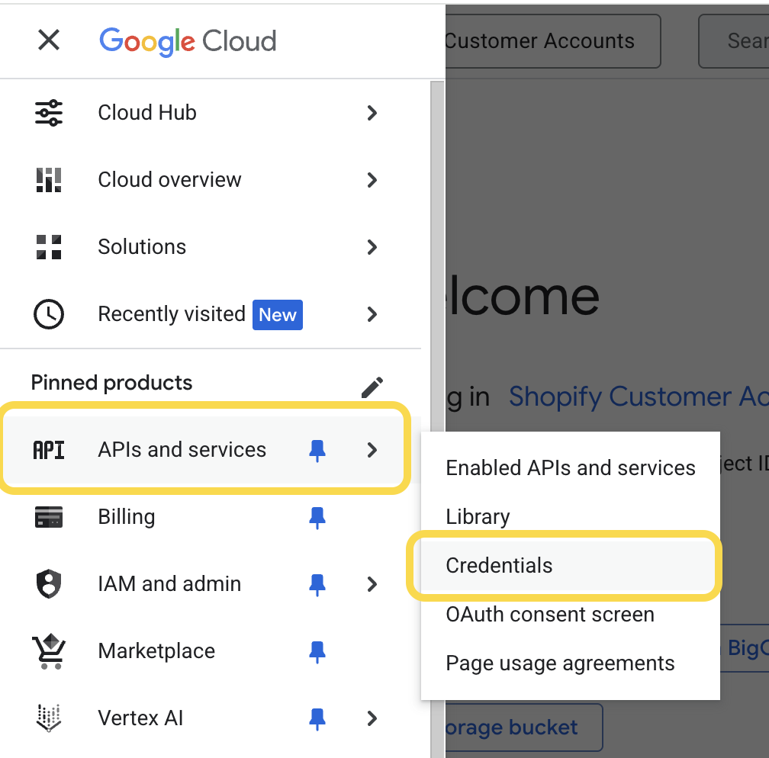Expand the APIs and services chevron
This screenshot has width=769, height=758.
pyautogui.click(x=372, y=450)
